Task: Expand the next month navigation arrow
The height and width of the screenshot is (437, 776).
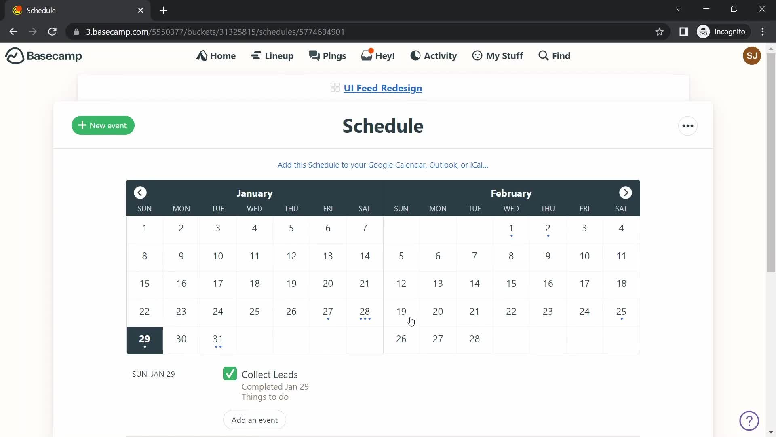Action: coord(626,193)
